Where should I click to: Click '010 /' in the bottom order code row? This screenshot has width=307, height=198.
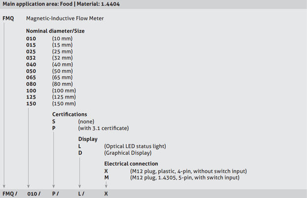[x=33, y=194]
